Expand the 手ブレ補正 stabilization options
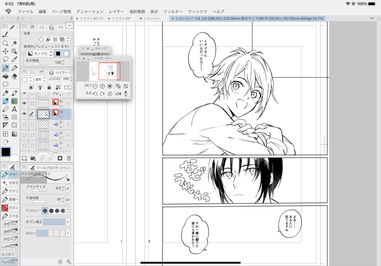The width and height of the screenshot is (381, 266). [x=68, y=222]
